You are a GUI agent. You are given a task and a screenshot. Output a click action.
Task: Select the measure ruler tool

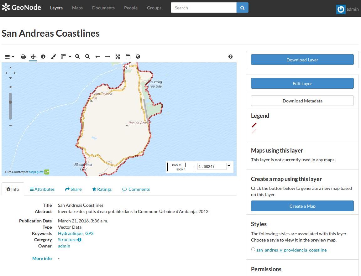63,57
